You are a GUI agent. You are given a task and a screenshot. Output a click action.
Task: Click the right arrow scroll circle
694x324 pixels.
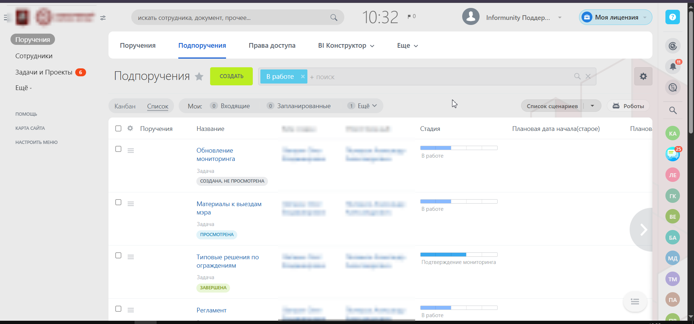642,230
